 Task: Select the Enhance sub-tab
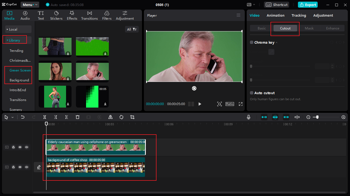pyautogui.click(x=333, y=28)
